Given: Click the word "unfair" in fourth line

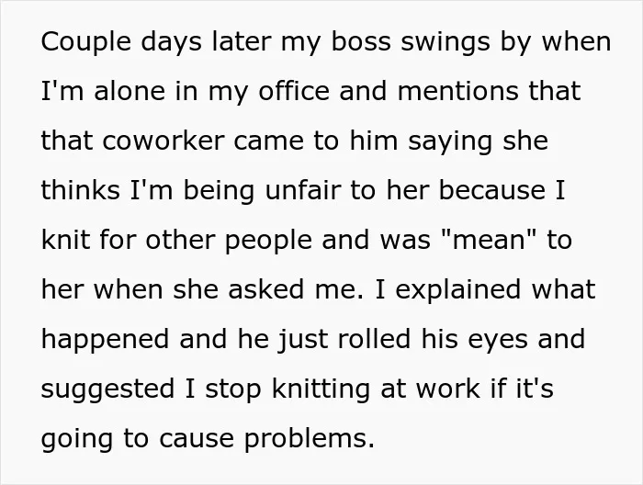Looking at the screenshot, I should pyautogui.click(x=303, y=190).
